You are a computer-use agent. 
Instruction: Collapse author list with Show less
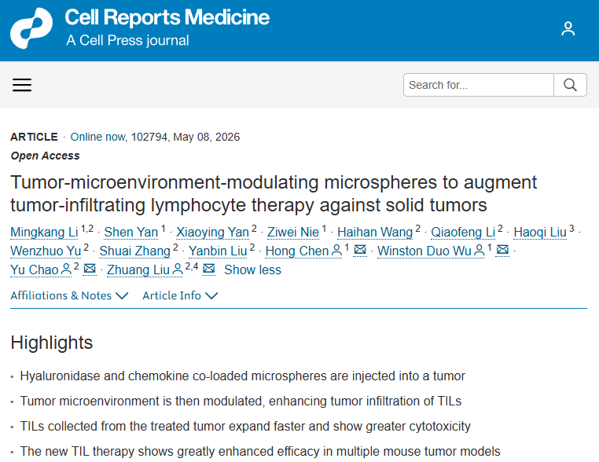pyautogui.click(x=252, y=269)
